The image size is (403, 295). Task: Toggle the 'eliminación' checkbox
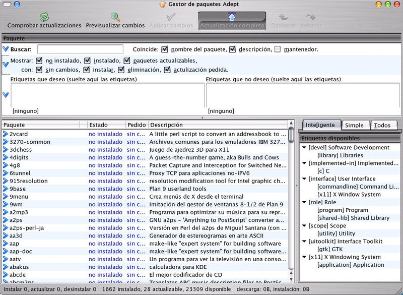[121, 70]
